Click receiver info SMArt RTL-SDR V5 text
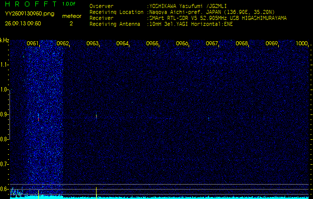This screenshot has height=199, width=313. 217,18
